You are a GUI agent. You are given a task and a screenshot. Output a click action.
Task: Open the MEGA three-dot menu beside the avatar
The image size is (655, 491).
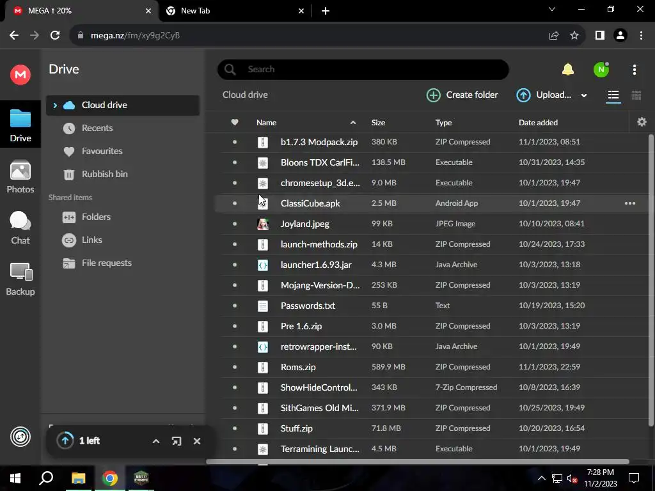point(634,70)
